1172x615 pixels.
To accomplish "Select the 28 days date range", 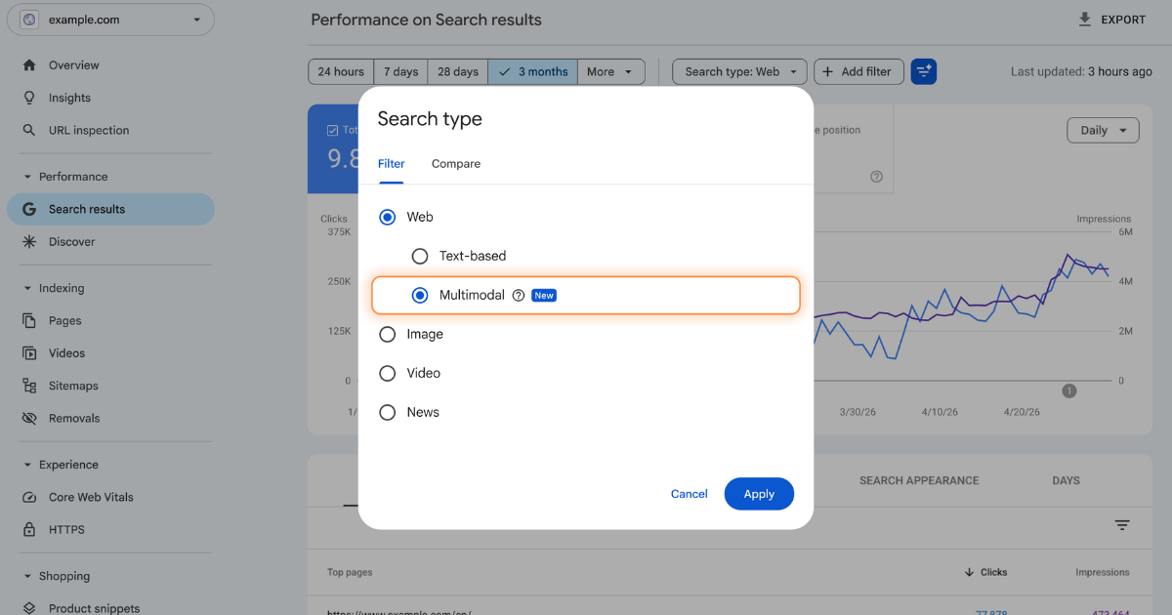I will (x=458, y=71).
